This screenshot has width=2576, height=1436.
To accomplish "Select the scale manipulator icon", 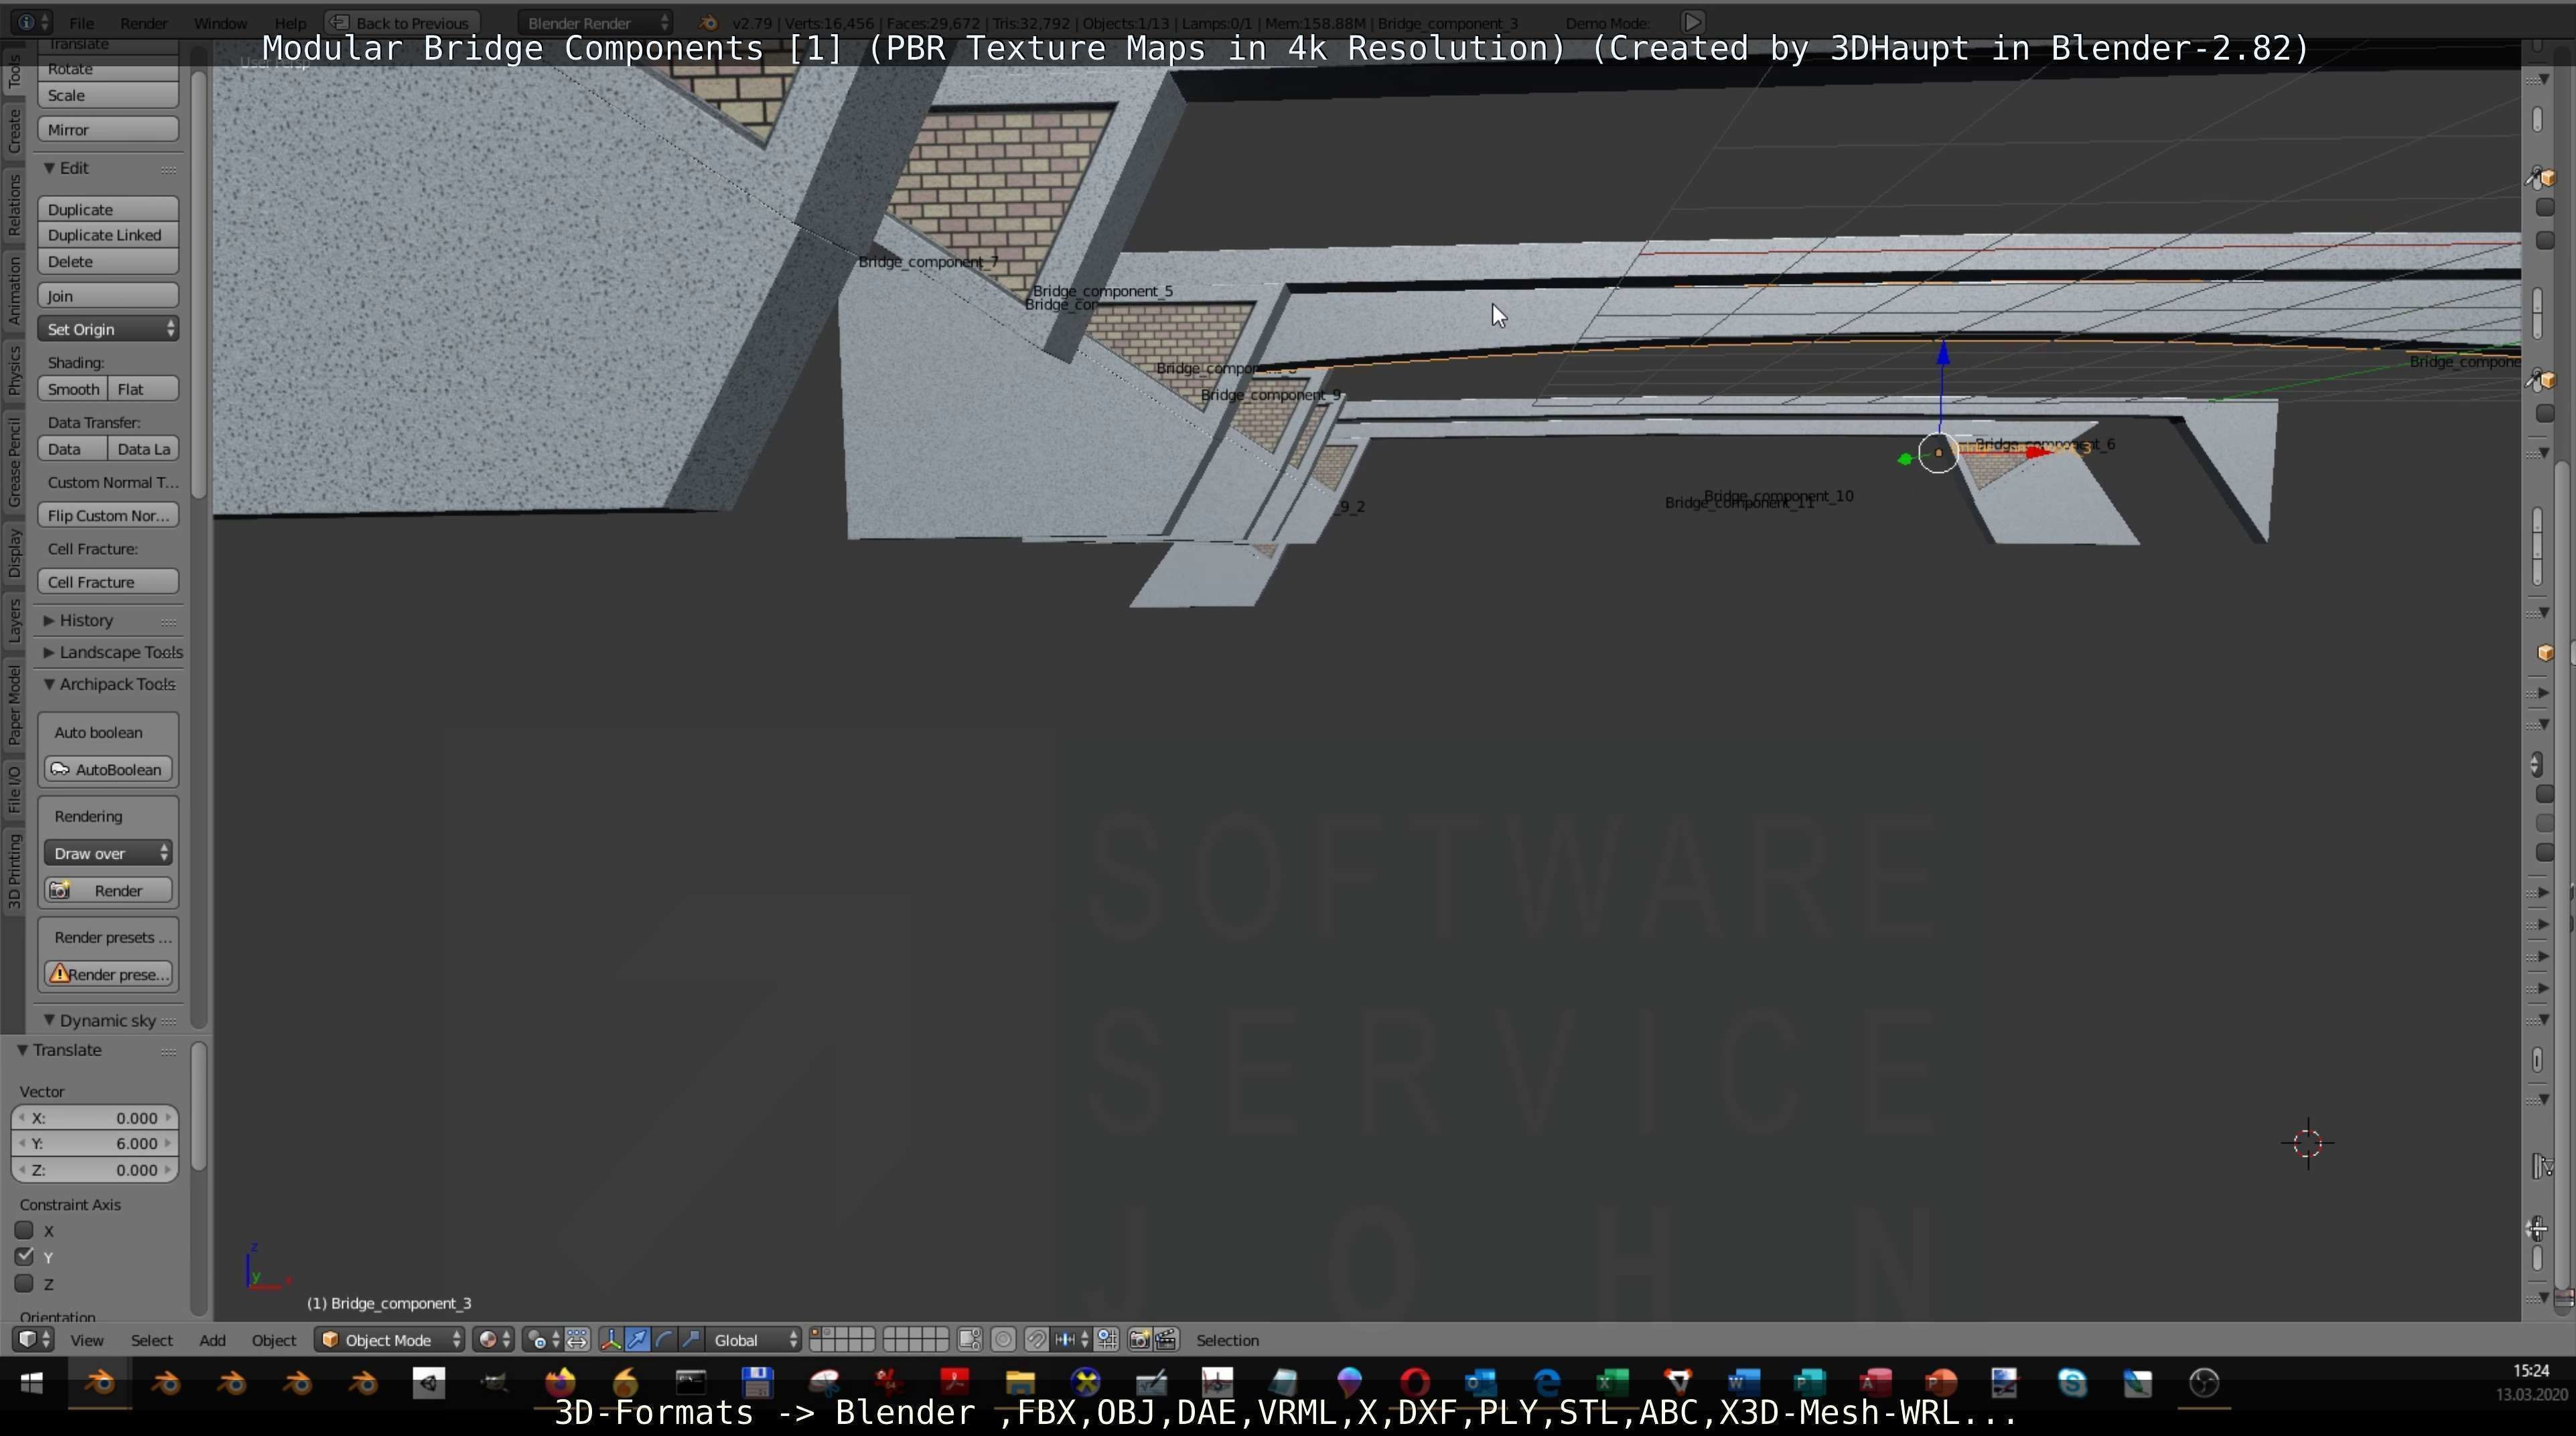I will point(691,1340).
